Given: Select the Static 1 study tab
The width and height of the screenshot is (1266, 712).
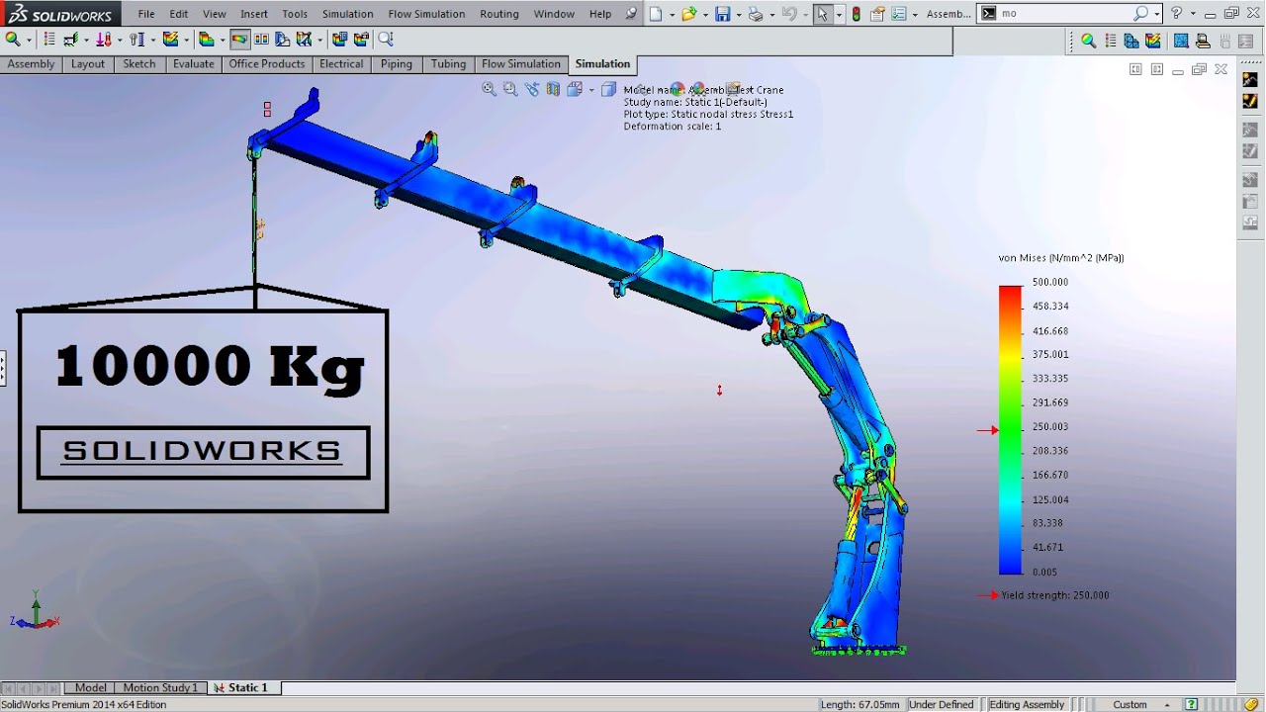Looking at the screenshot, I should pos(242,687).
